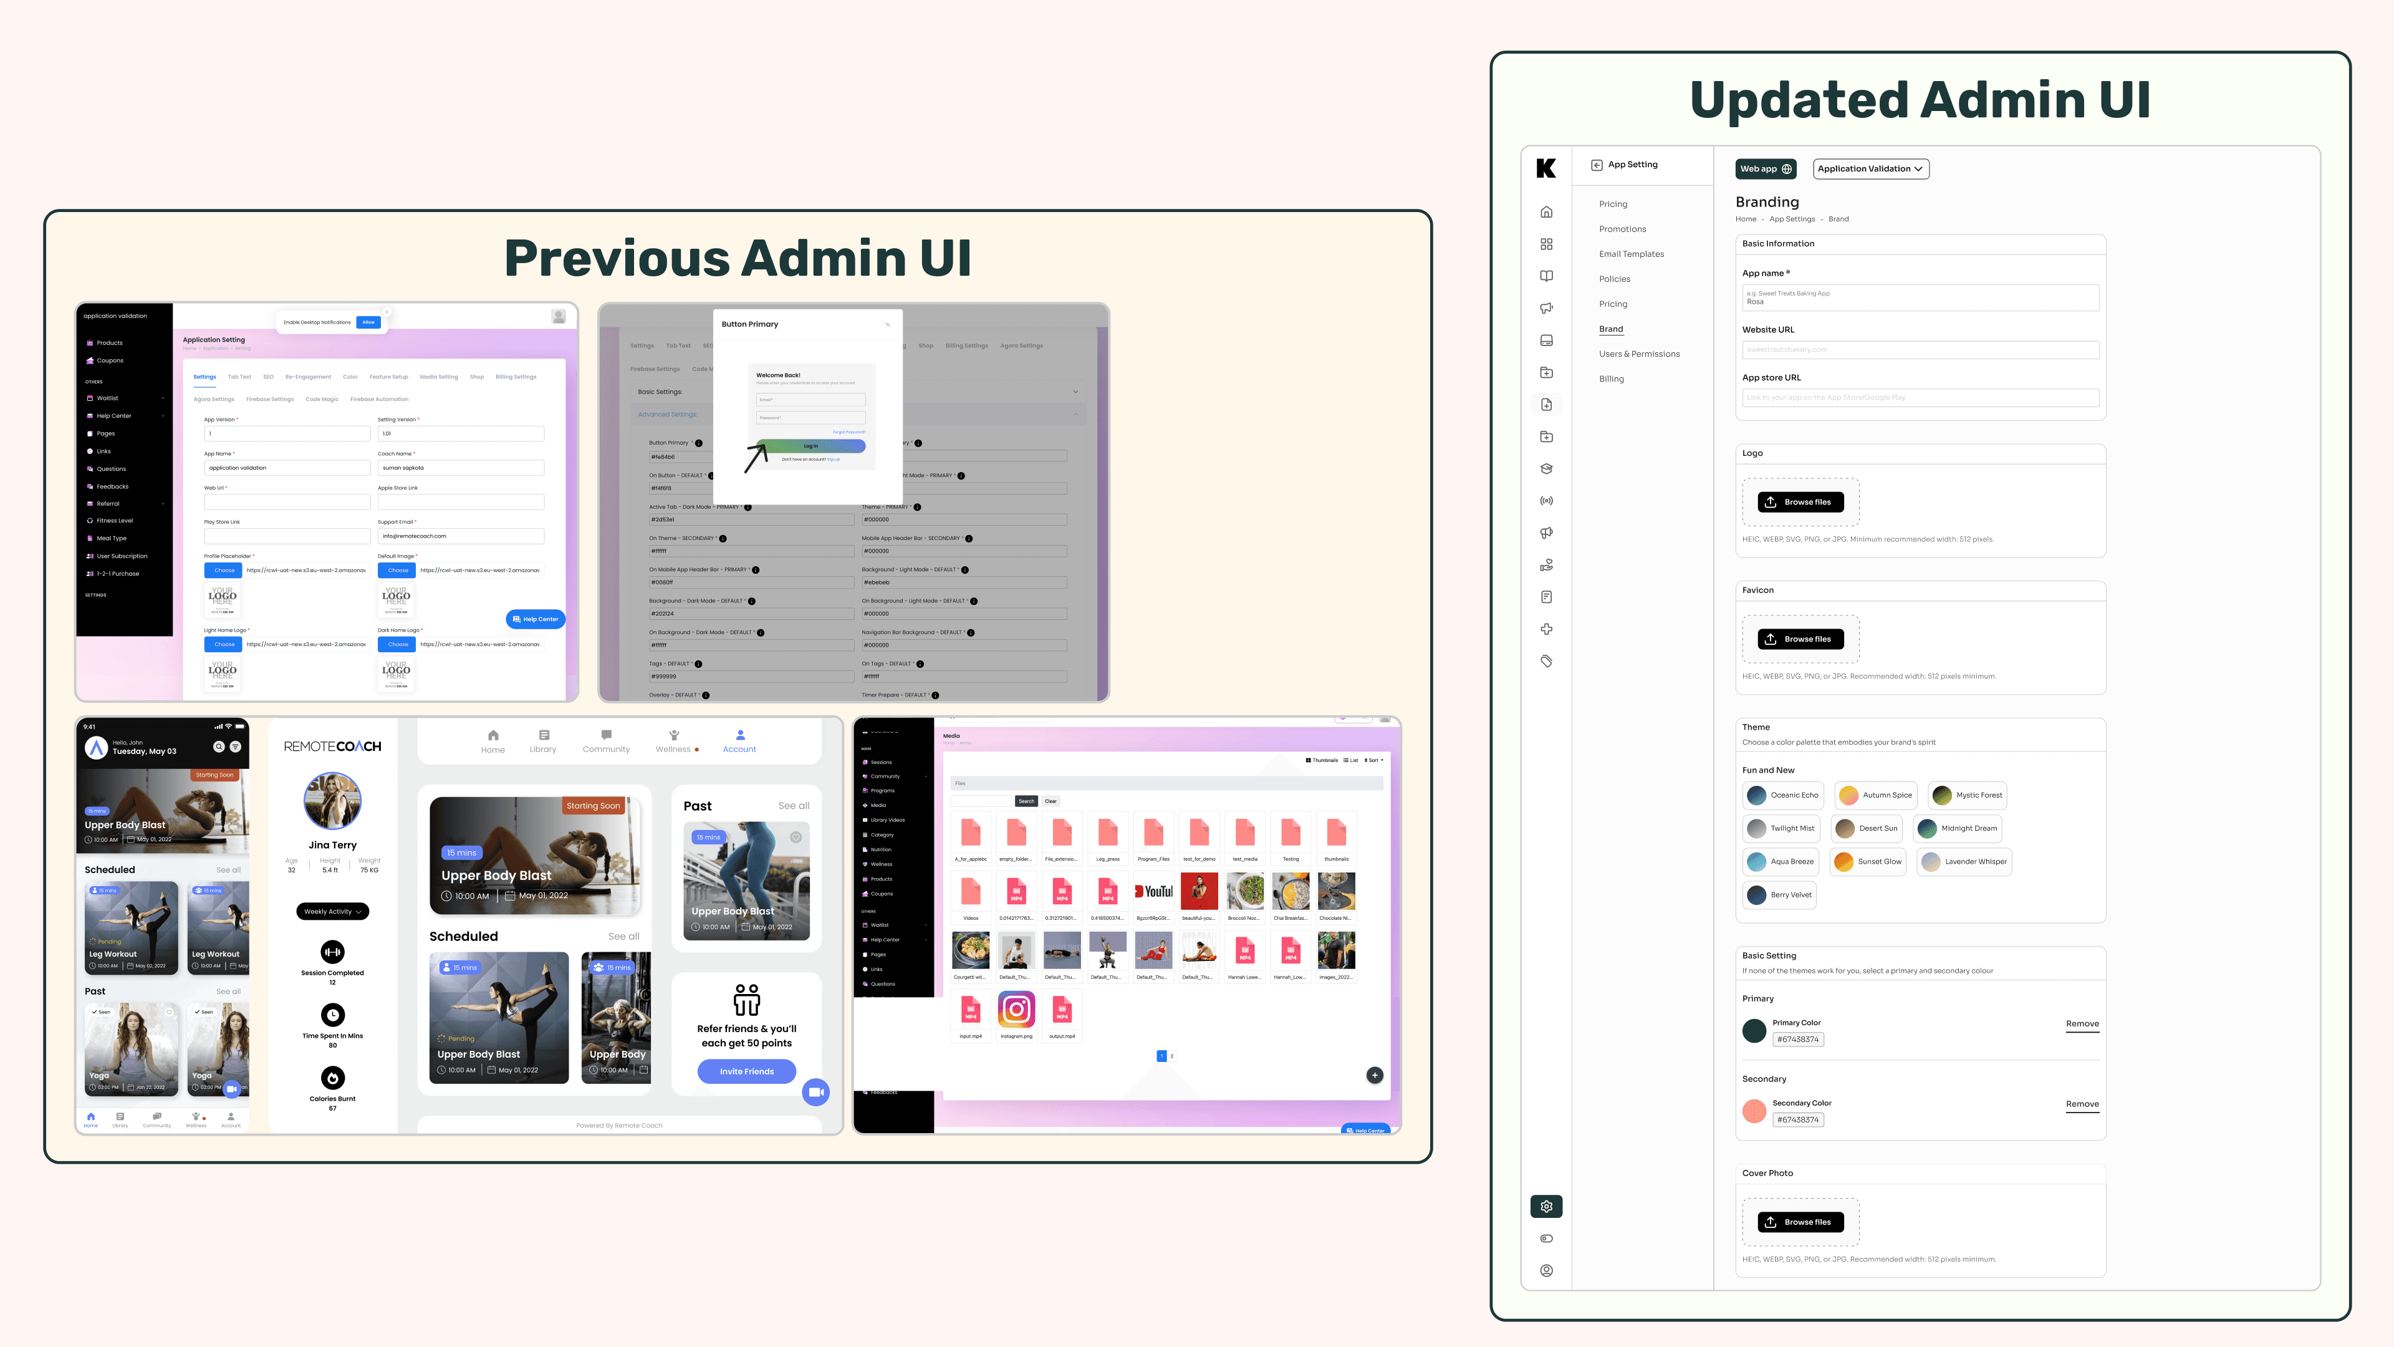Collapse the Basic Settings section chevron
This screenshot has height=1347, width=2394.
point(1075,392)
